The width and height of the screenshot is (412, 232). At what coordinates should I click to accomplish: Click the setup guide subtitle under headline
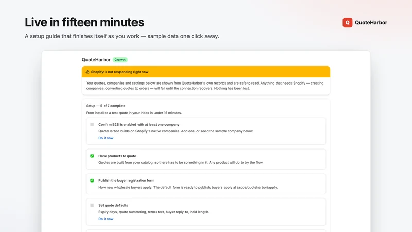click(122, 36)
